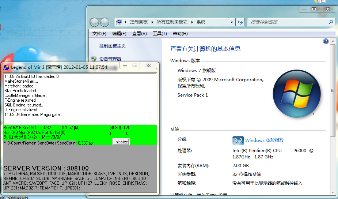Click the '32 位操作系统' system type value

coord(246,174)
